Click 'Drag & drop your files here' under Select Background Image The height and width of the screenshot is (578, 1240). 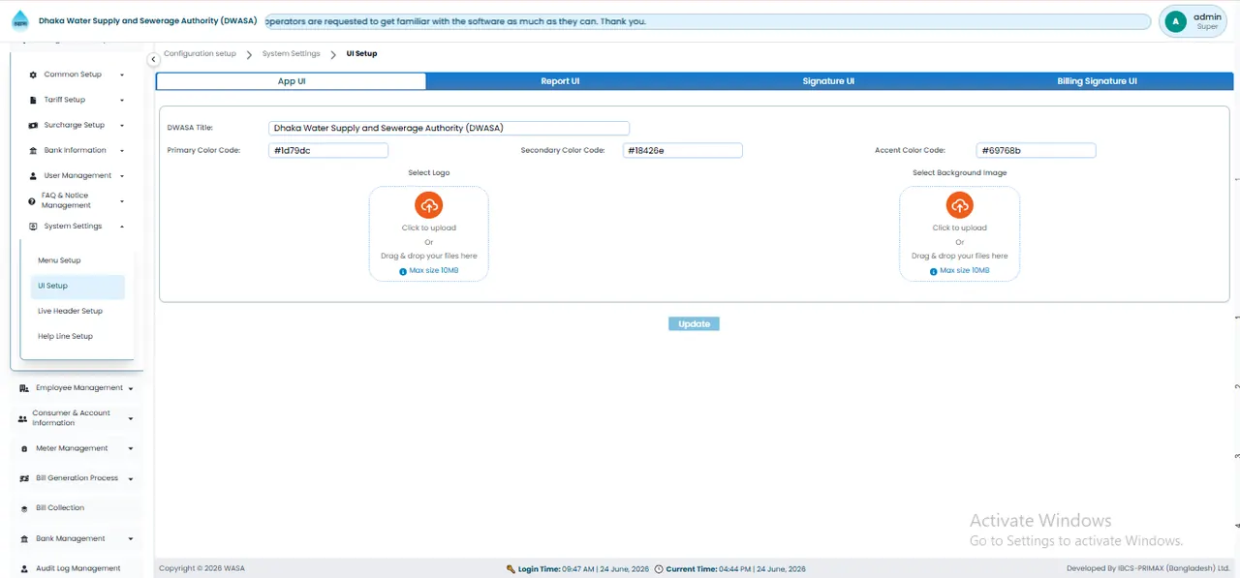(960, 257)
